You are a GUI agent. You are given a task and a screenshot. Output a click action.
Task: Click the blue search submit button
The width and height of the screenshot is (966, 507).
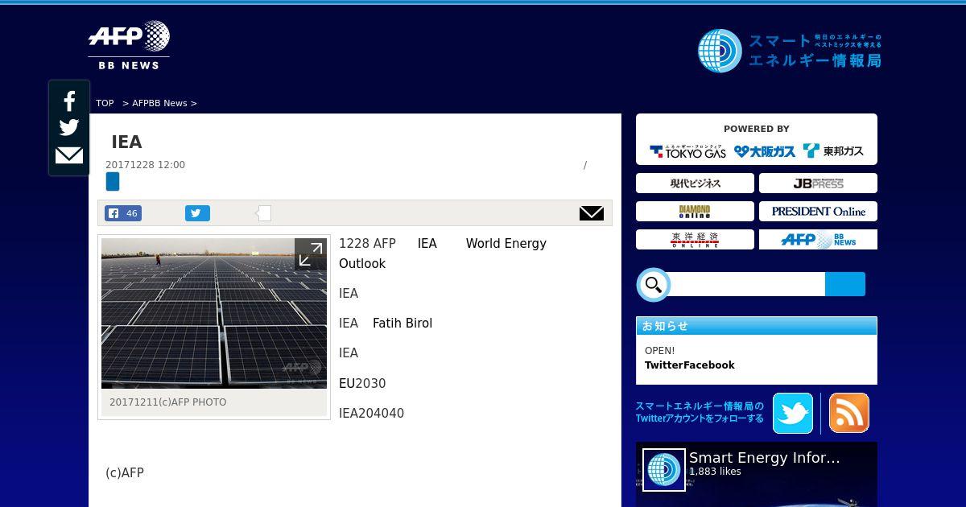click(x=845, y=284)
